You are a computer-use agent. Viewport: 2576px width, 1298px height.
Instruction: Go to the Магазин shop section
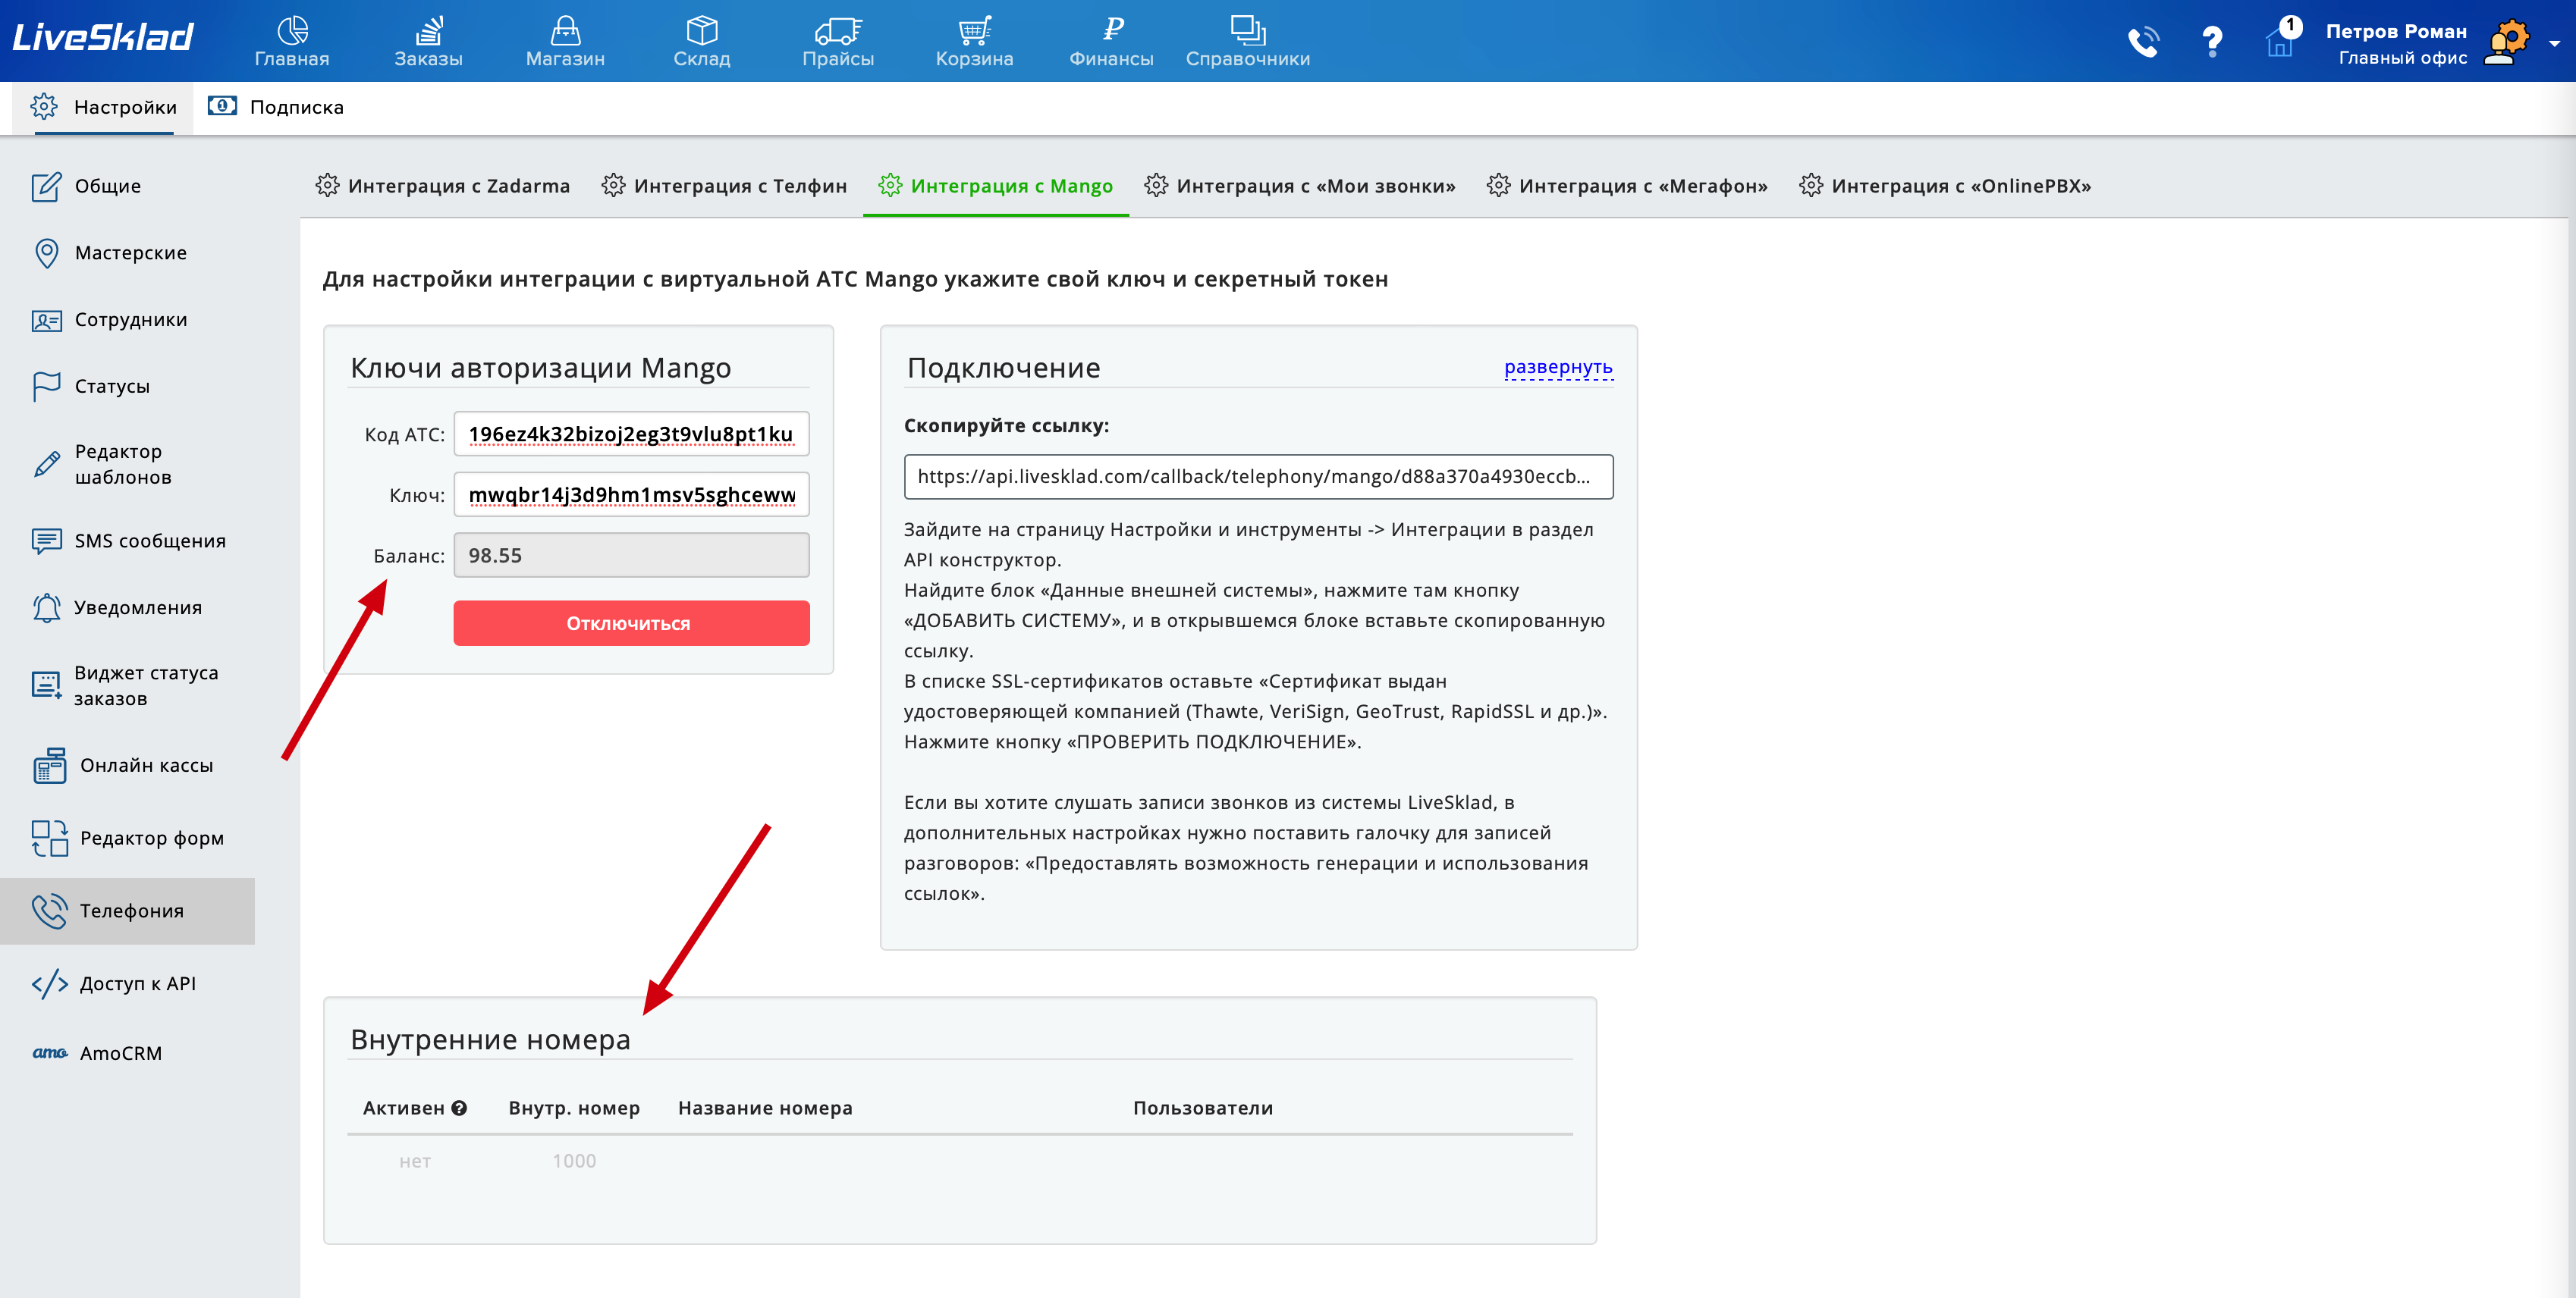[x=565, y=41]
